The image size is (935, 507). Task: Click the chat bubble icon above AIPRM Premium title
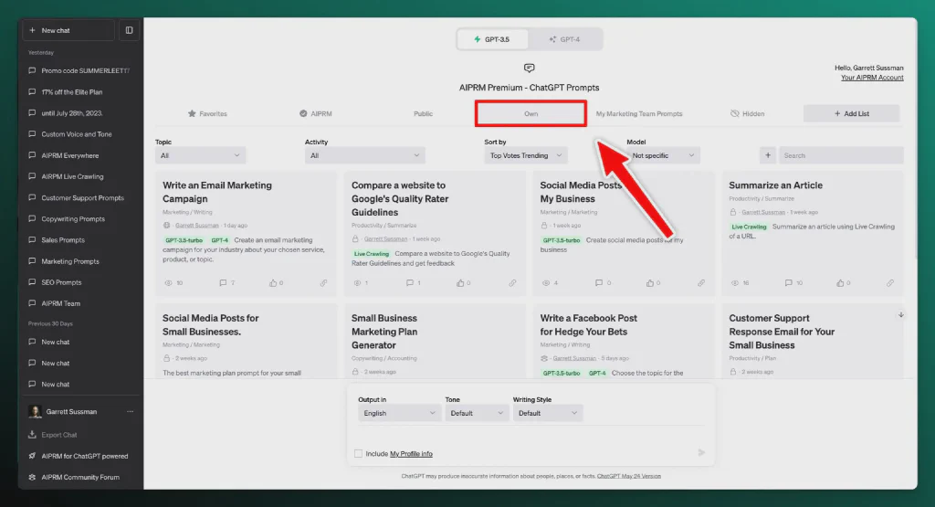tap(529, 68)
